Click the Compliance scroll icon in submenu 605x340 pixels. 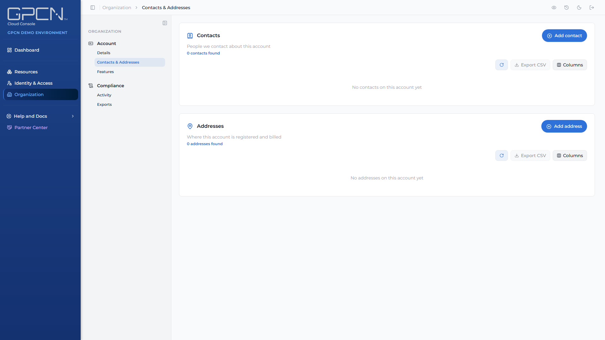(91, 86)
